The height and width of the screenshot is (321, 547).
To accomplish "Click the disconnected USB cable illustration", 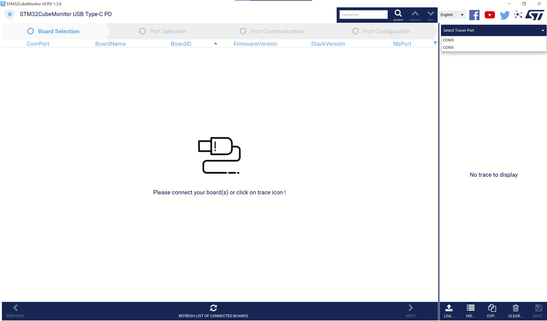I will (220, 155).
